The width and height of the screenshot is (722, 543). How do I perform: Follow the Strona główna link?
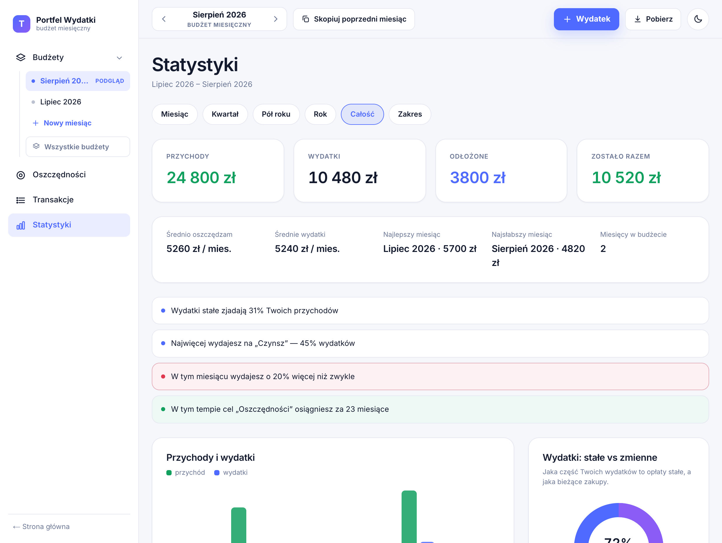(41, 526)
